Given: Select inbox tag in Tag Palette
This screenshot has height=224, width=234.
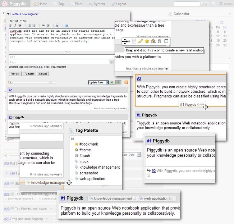Looking at the screenshot, I should coord(84,161).
